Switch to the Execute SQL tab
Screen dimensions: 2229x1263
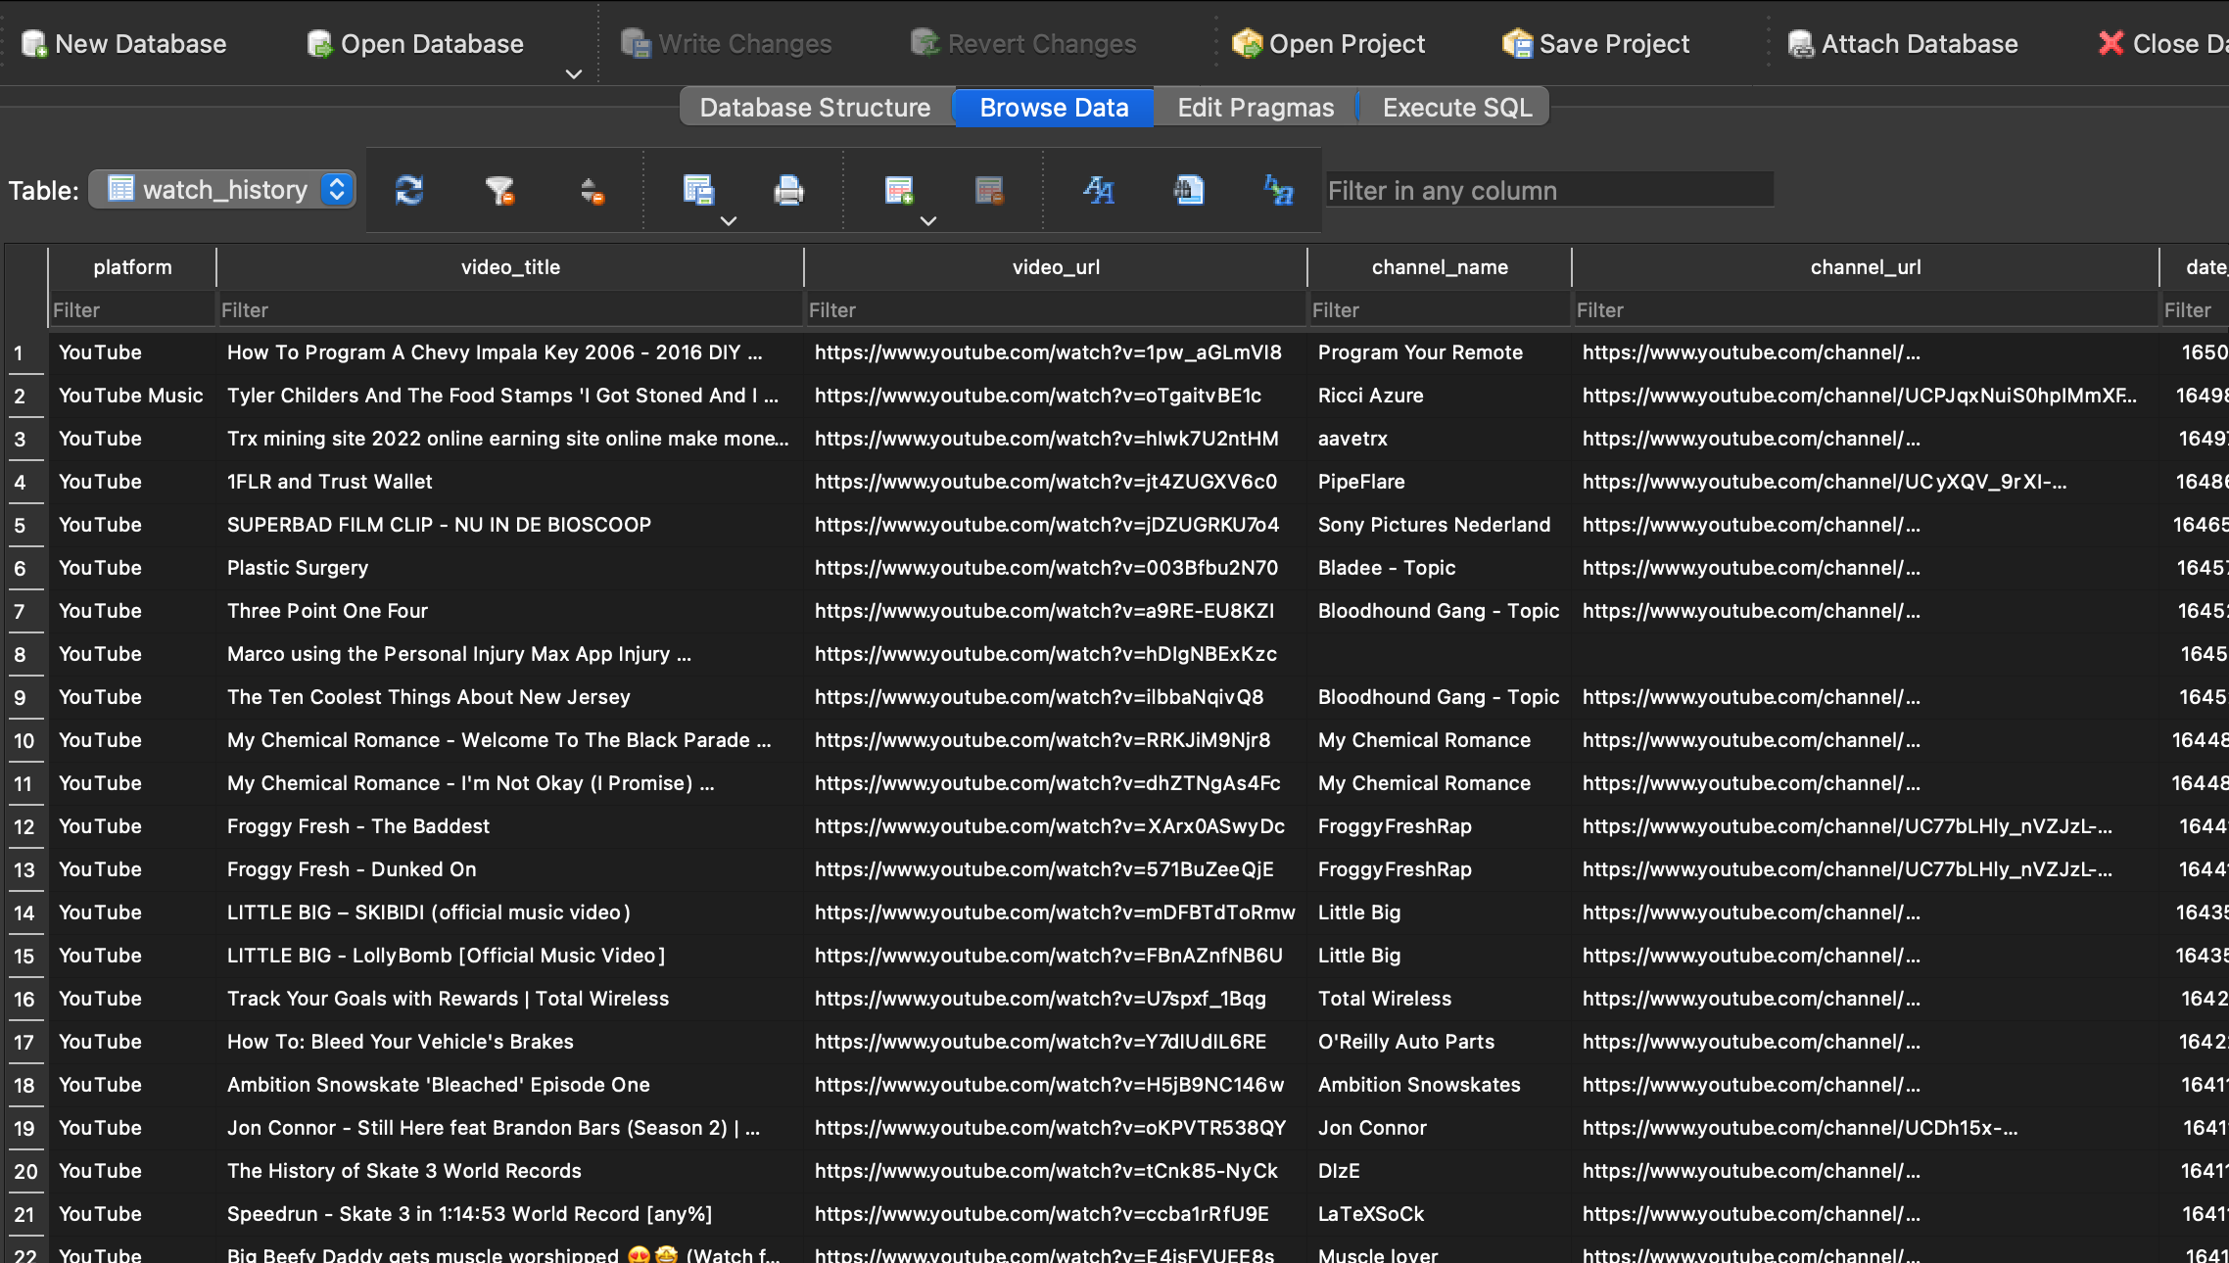pyautogui.click(x=1456, y=108)
